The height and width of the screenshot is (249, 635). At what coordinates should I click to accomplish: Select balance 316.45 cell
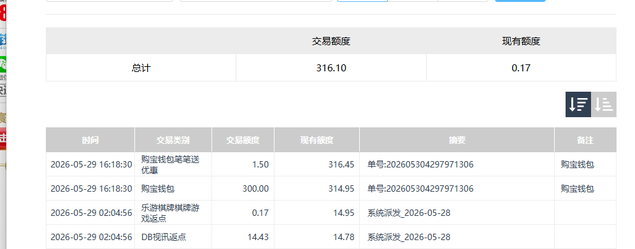point(317,164)
